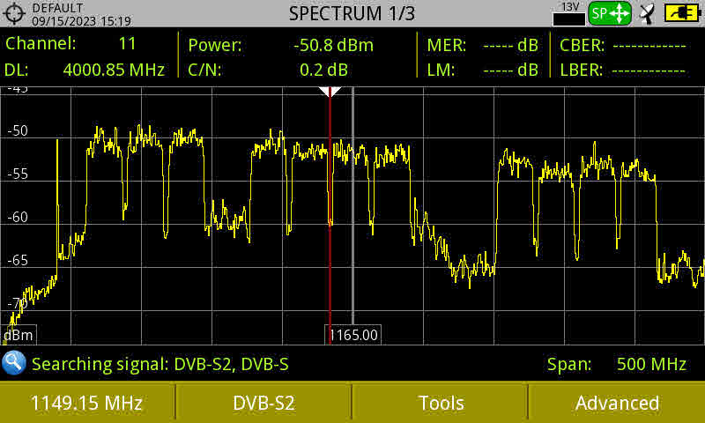Tap the Power reading -50.8 dBm
Image resolution: width=705 pixels, height=423 pixels.
click(333, 45)
